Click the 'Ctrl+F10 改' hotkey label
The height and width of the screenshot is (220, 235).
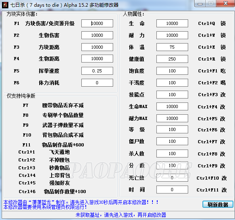tap(212, 178)
